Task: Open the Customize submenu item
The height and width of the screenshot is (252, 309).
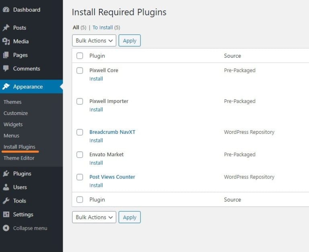Action: click(16, 113)
